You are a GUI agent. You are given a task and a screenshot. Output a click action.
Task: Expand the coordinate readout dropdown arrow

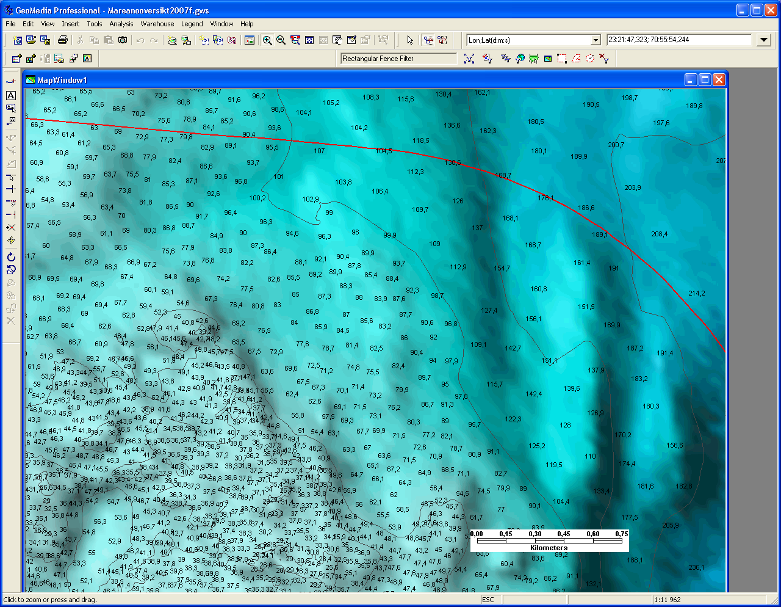pyautogui.click(x=764, y=40)
